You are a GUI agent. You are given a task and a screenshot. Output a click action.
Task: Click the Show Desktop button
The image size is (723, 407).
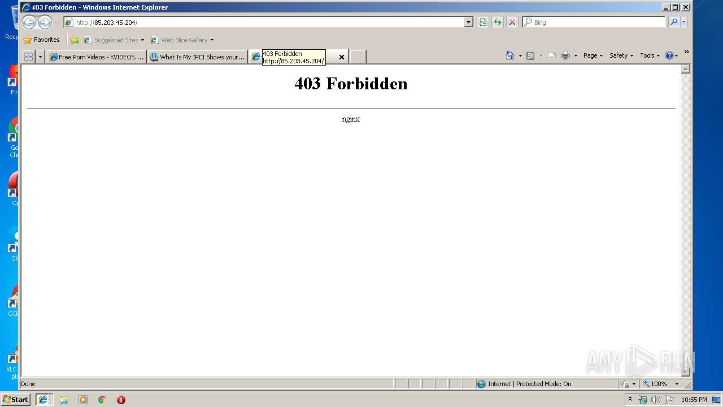pyautogui.click(x=716, y=400)
